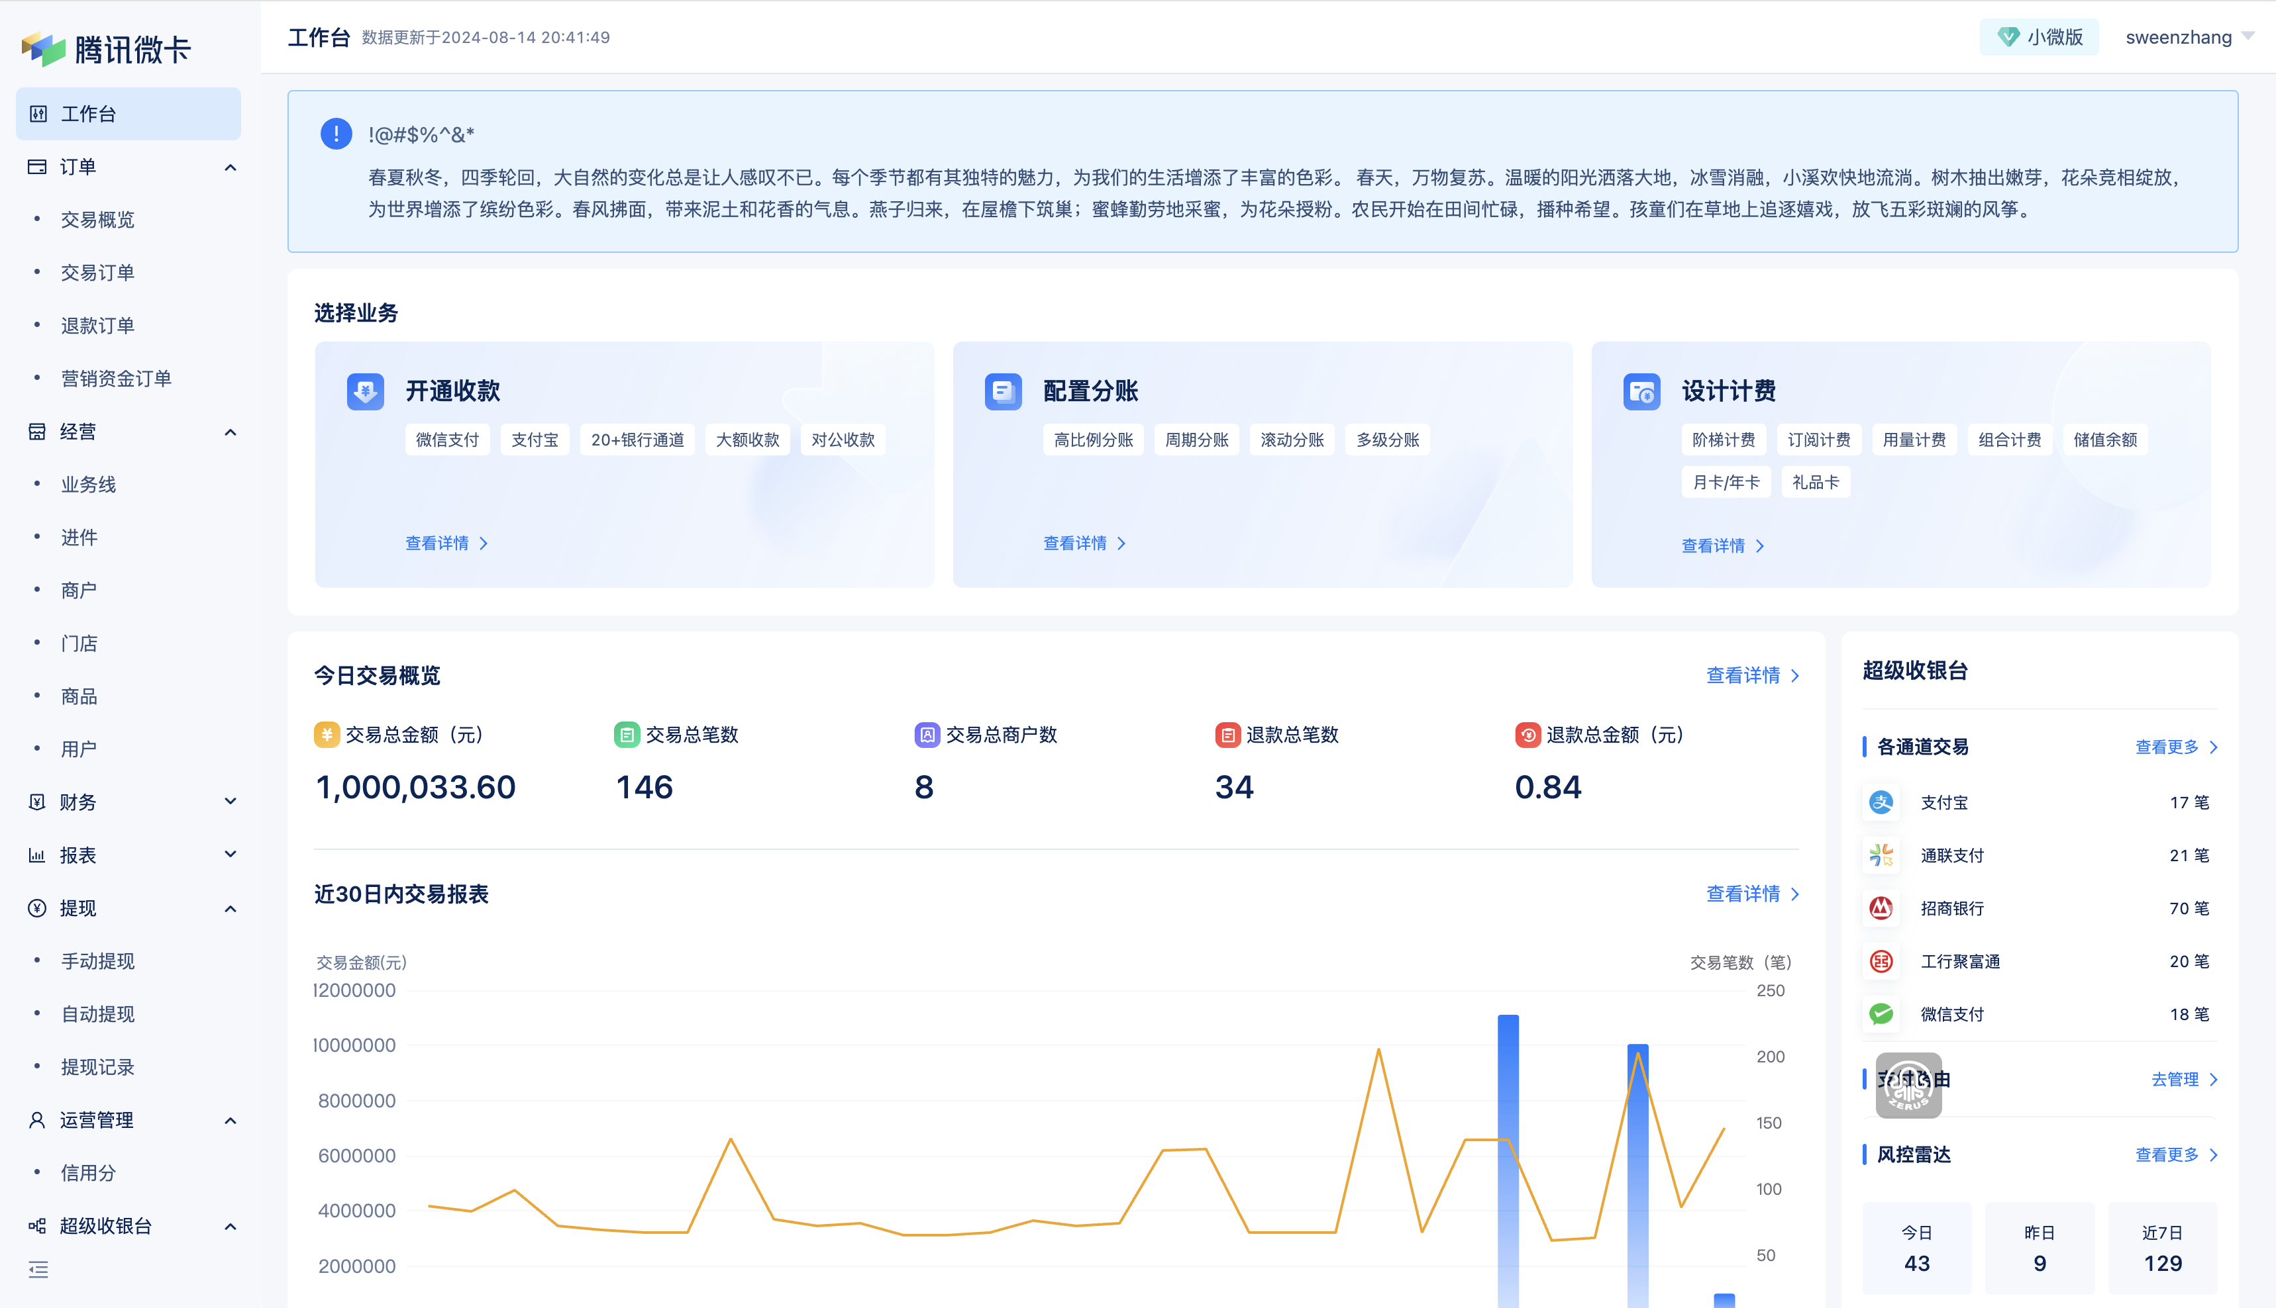The width and height of the screenshot is (2276, 1308).
Task: Collapse the 订单 menu section
Action: coord(230,167)
